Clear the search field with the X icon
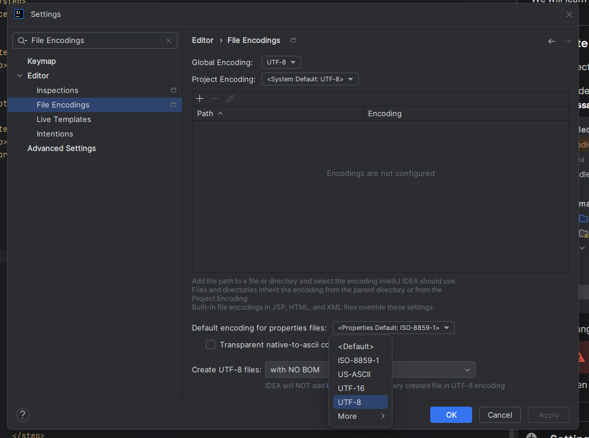 coord(168,41)
